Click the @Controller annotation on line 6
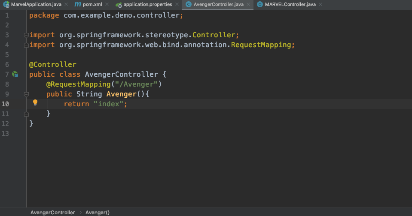 point(52,64)
